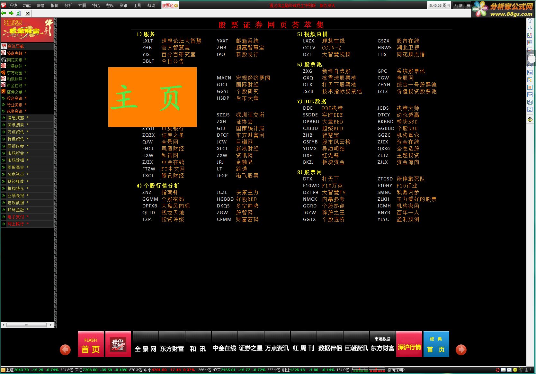Click the down arrow icon on right toolbar
Viewport: 536px width, 374px height.
(530, 28)
